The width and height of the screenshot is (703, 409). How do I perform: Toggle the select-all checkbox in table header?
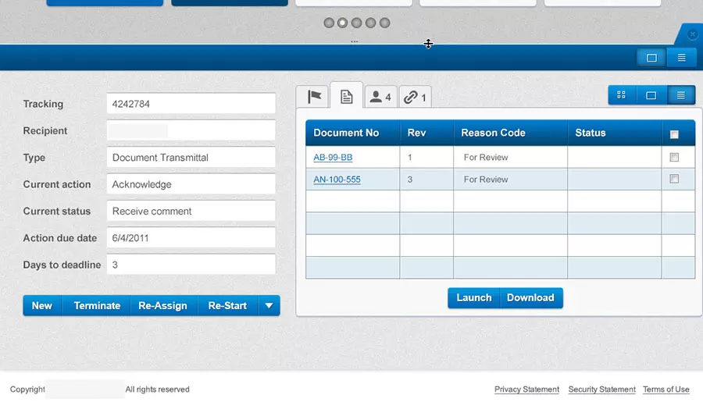click(674, 134)
